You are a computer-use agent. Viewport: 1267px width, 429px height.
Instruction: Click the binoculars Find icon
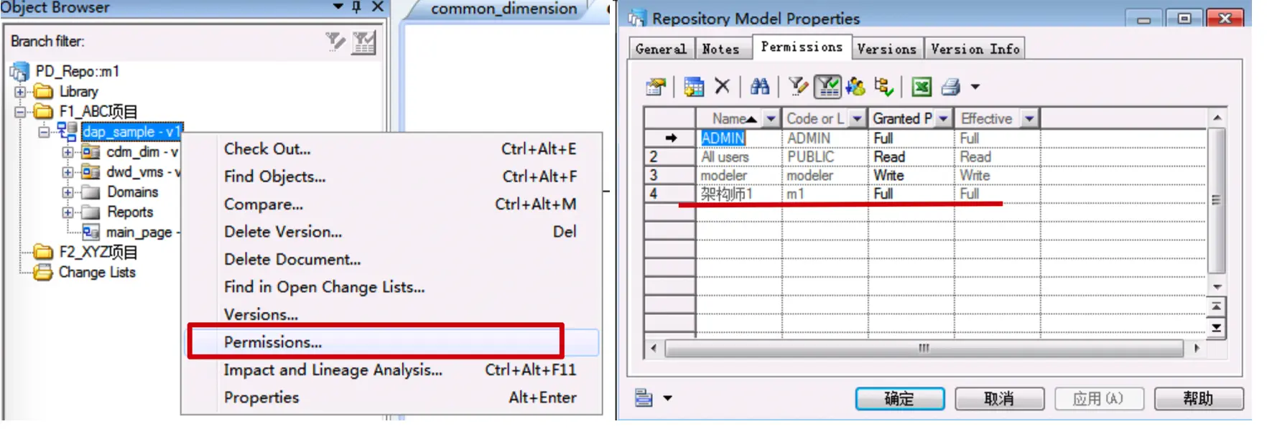[x=760, y=87]
